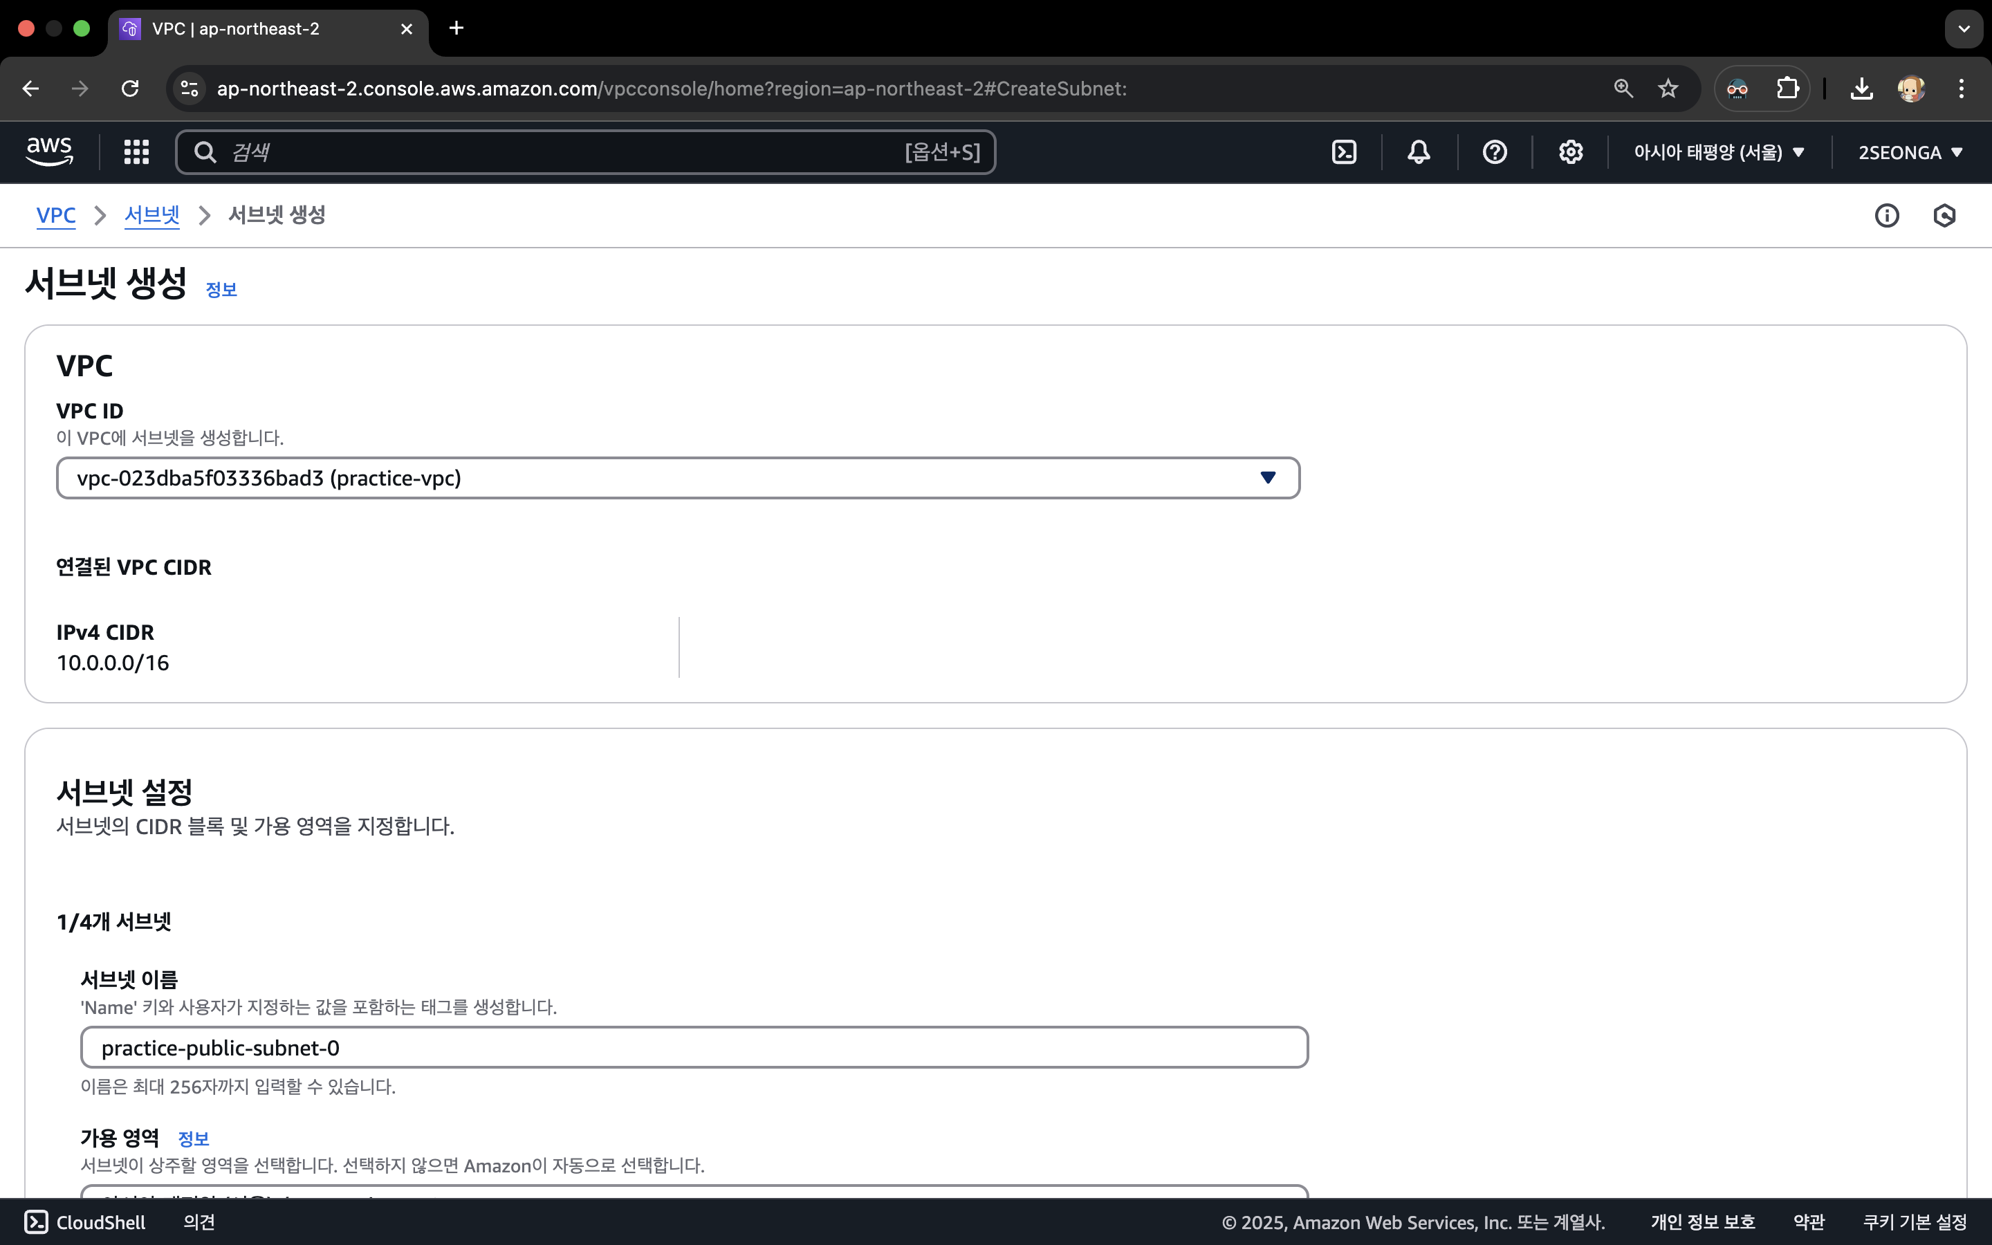Open CloudShell from the top navigation bar
The image size is (1992, 1245).
[1343, 152]
